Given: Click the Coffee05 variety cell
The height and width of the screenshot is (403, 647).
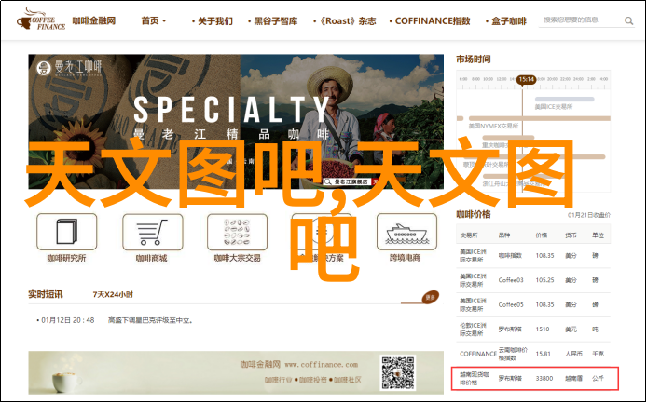Looking at the screenshot, I should [511, 304].
